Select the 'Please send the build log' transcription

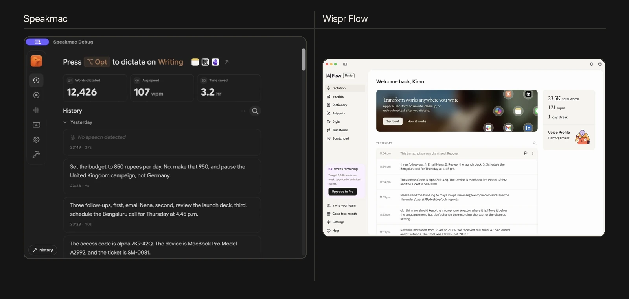(x=457, y=197)
